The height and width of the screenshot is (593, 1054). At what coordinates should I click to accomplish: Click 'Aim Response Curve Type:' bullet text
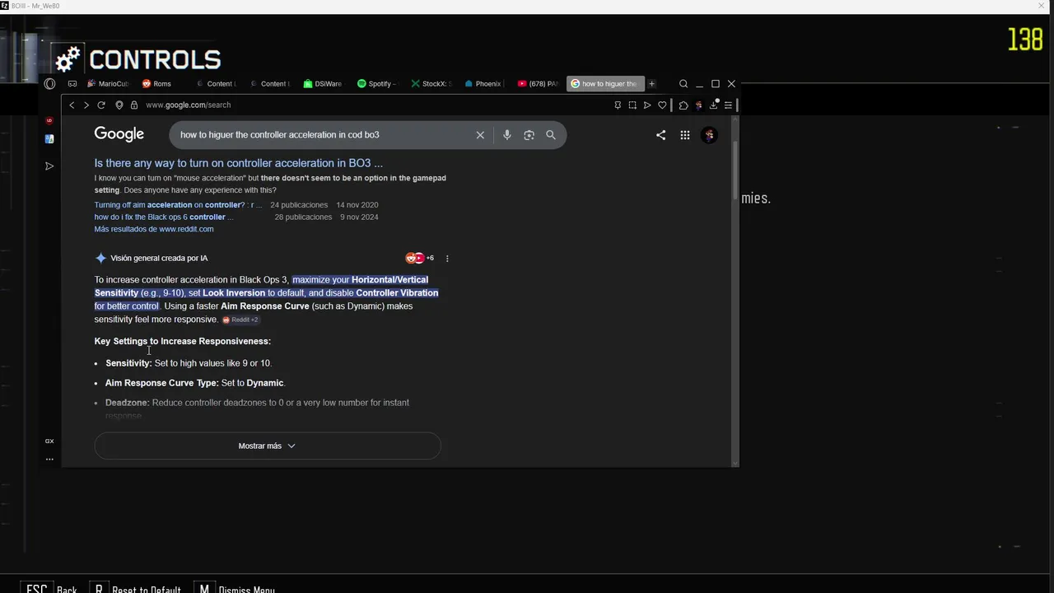pyautogui.click(x=162, y=383)
